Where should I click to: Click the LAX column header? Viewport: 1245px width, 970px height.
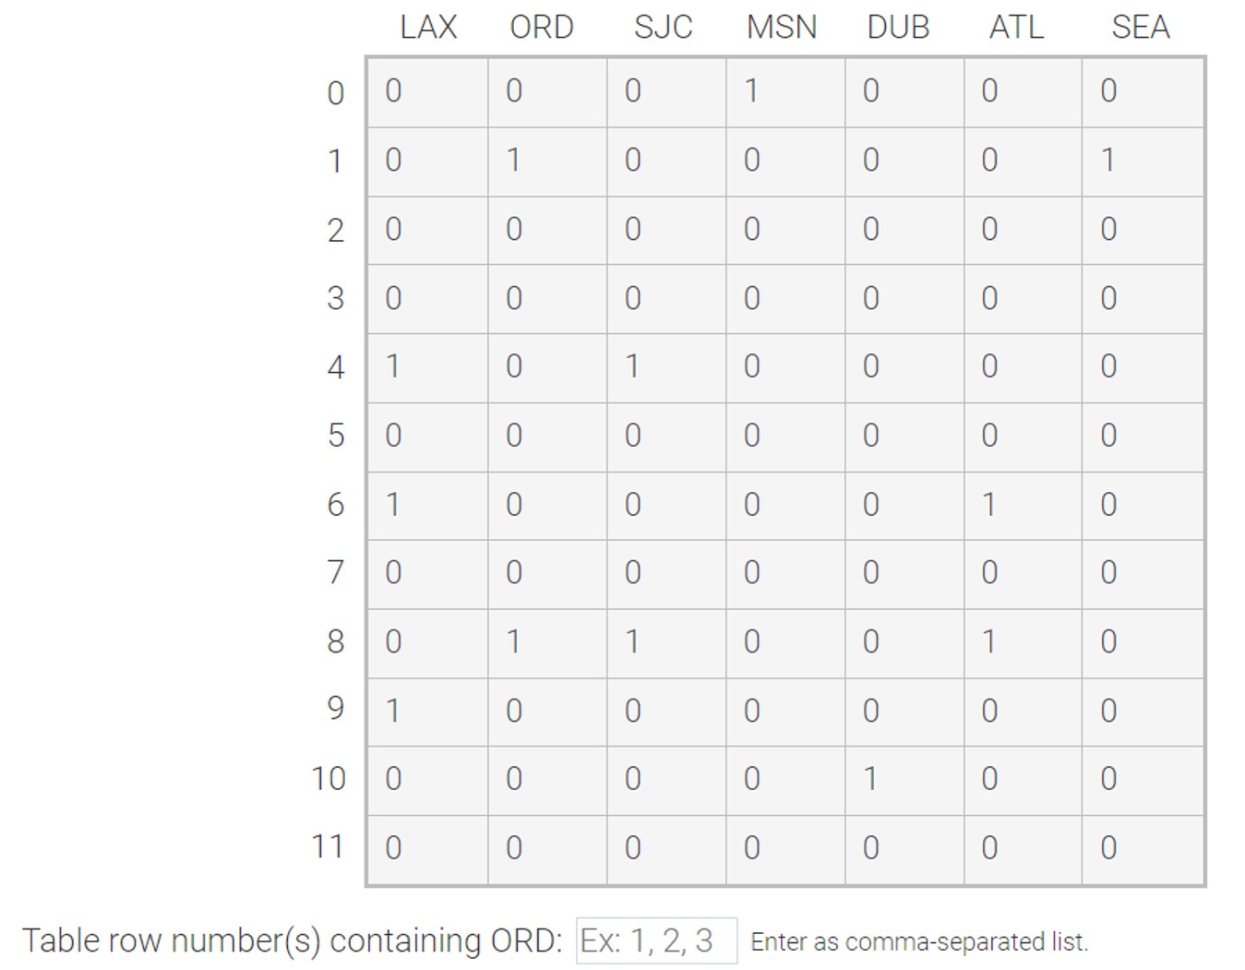coord(428,27)
